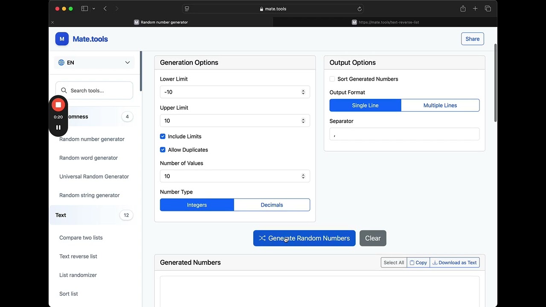This screenshot has width=546, height=307.
Task: Click the Separator input field
Action: [404, 134]
